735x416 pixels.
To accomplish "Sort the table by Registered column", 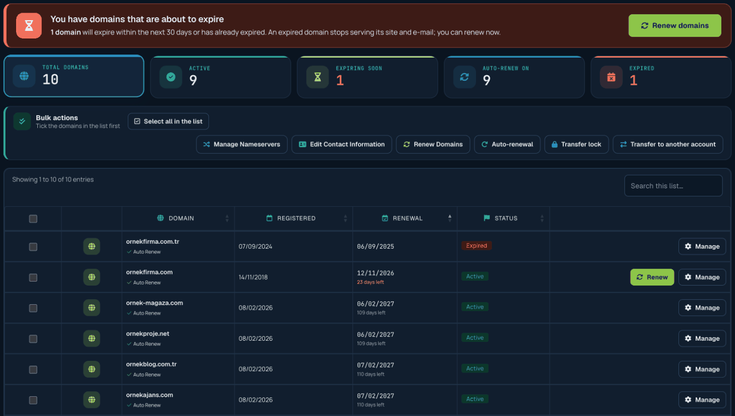I will tap(293, 218).
